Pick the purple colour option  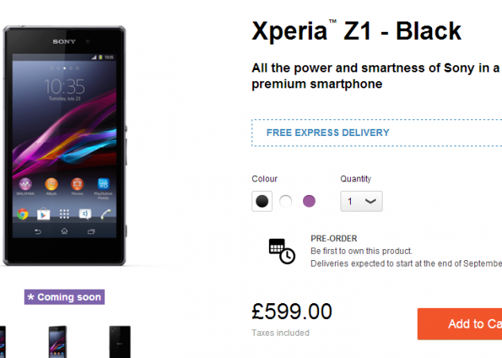[x=309, y=201]
